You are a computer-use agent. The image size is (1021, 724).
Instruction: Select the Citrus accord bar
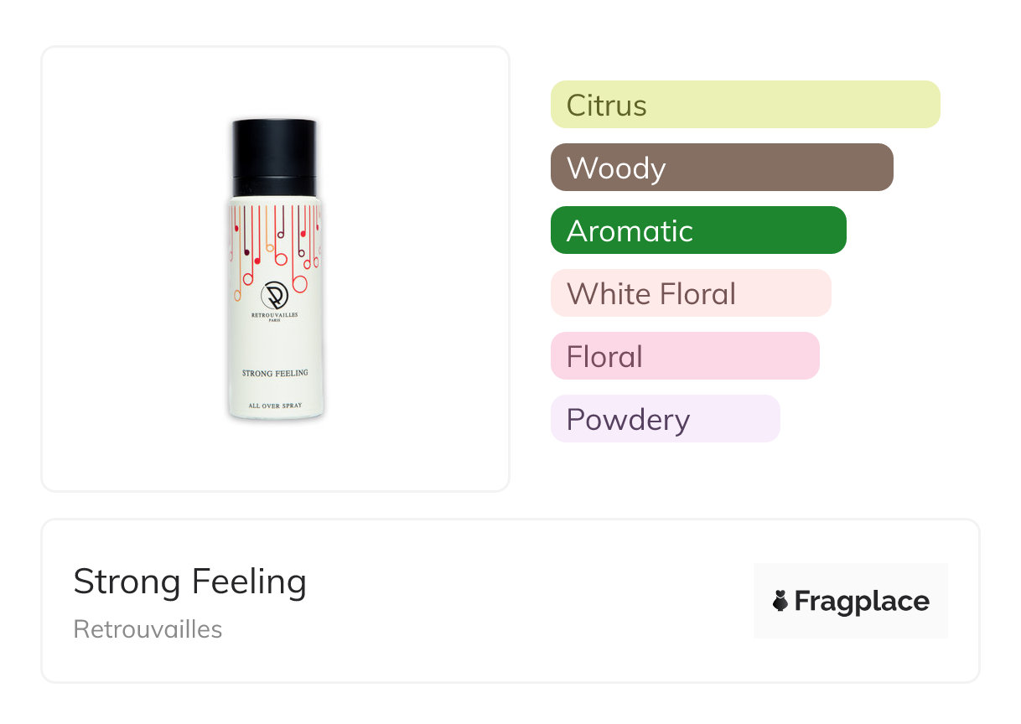[744, 105]
